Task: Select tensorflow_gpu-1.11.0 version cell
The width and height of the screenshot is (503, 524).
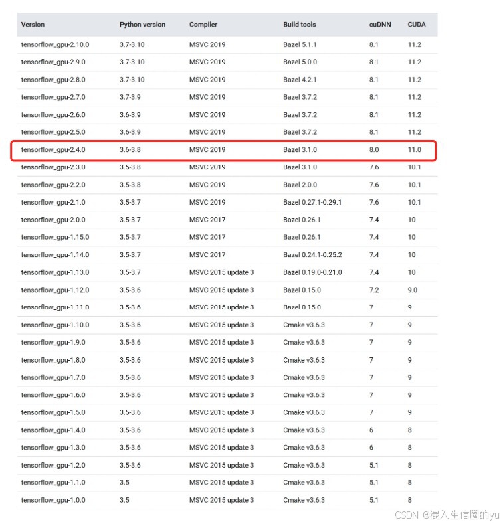Action: pos(55,307)
